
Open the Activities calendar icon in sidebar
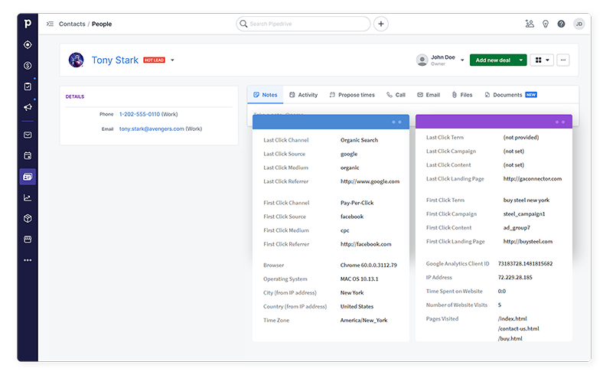(28, 155)
